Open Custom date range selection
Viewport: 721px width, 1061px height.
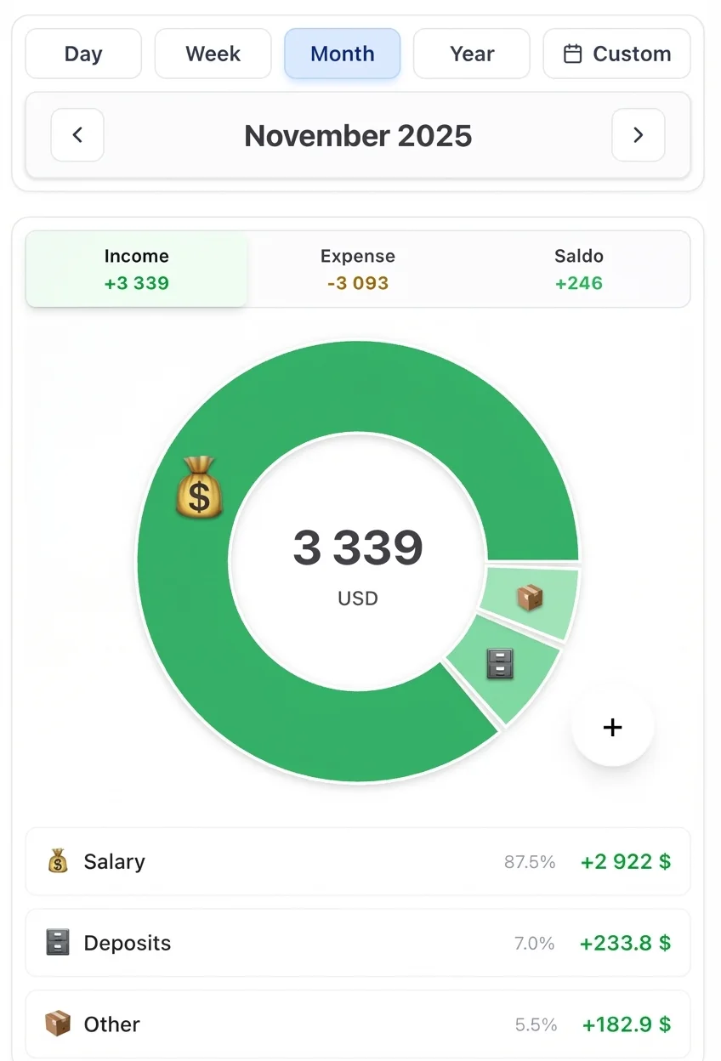(x=616, y=53)
